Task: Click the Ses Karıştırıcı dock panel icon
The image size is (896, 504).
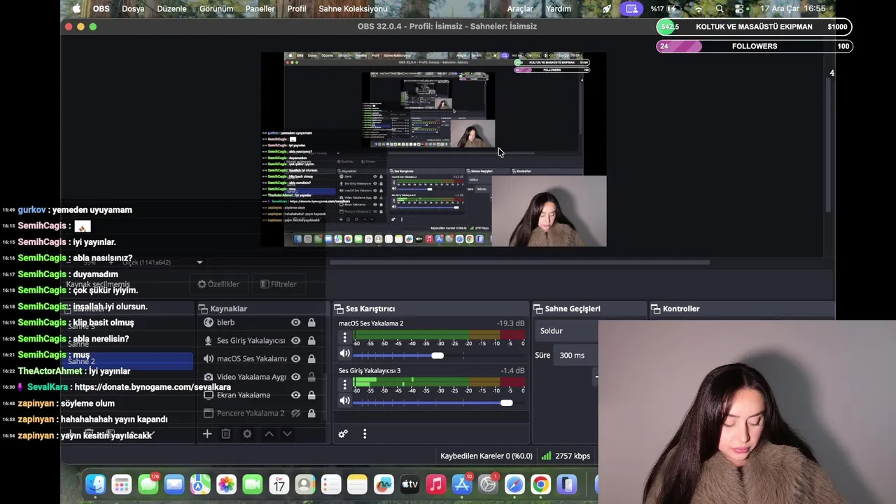Action: 338,309
